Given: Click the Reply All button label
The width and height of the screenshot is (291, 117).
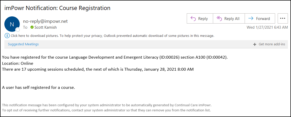Looking at the screenshot, I should 232,18.
